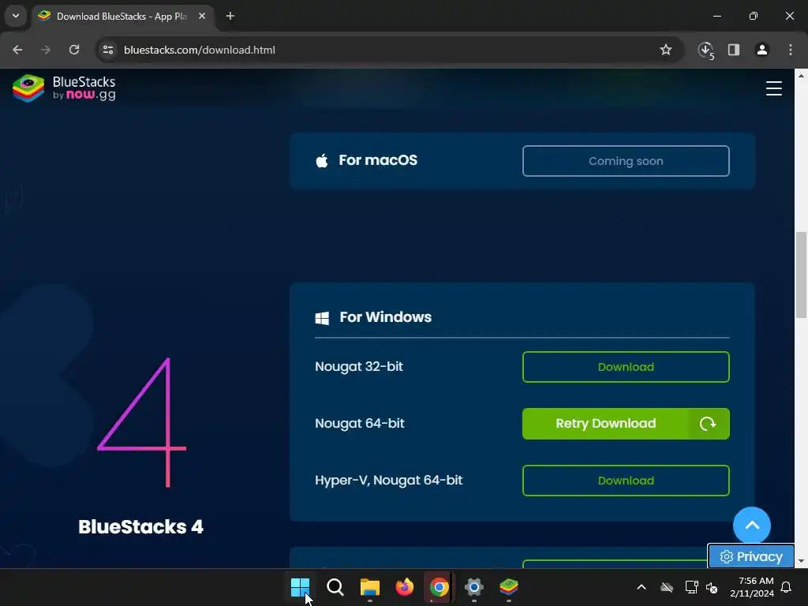Show hidden system tray icons
808x606 pixels.
(642, 587)
